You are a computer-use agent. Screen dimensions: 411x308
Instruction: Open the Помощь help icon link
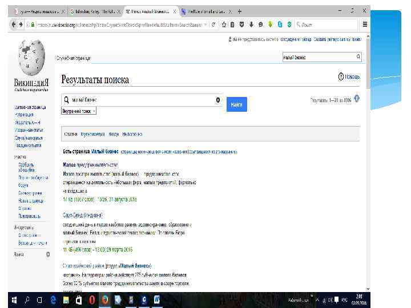click(x=349, y=76)
